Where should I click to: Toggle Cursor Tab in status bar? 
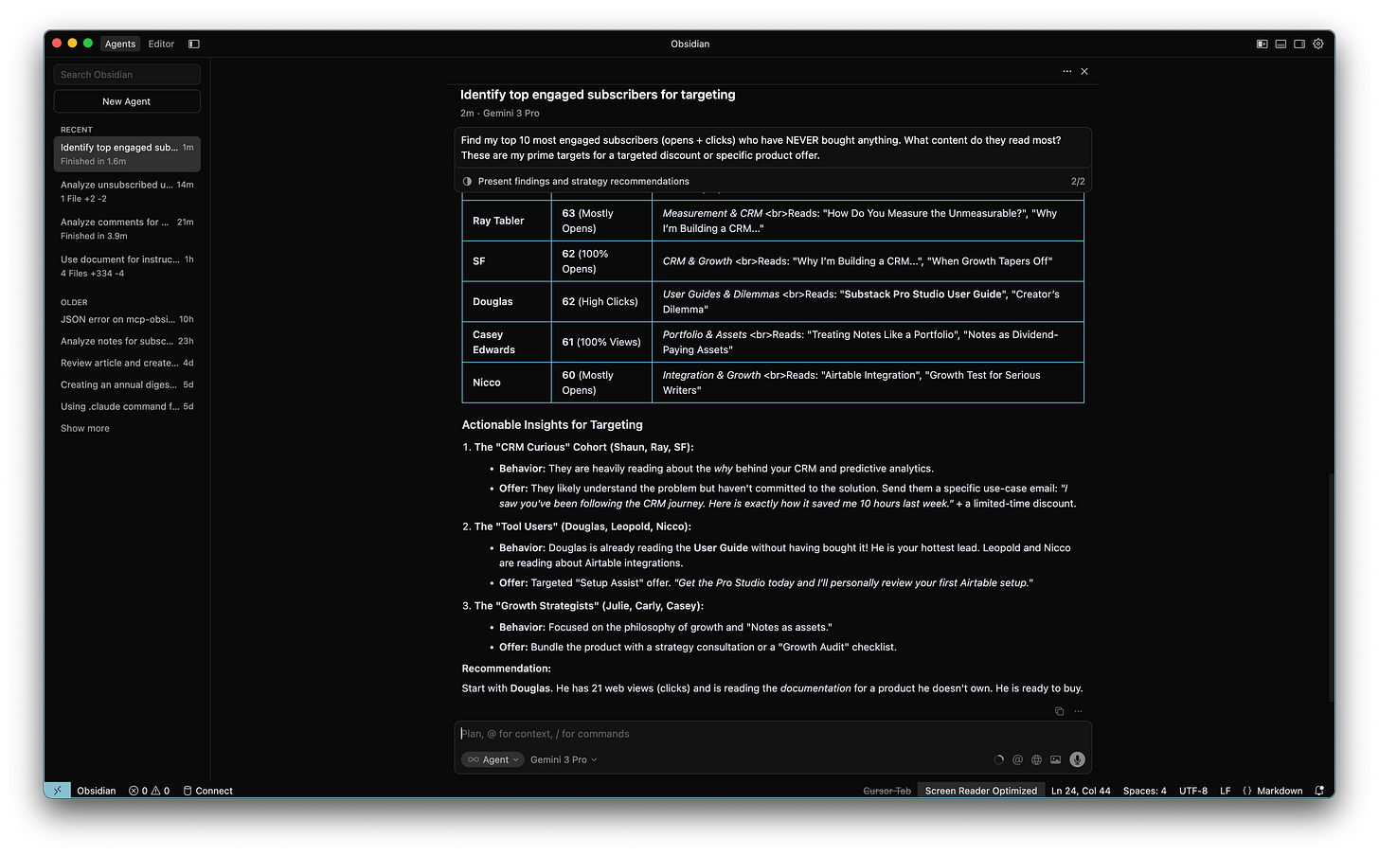(886, 791)
